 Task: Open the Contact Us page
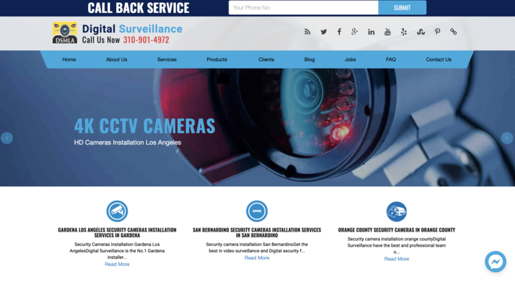pos(438,60)
